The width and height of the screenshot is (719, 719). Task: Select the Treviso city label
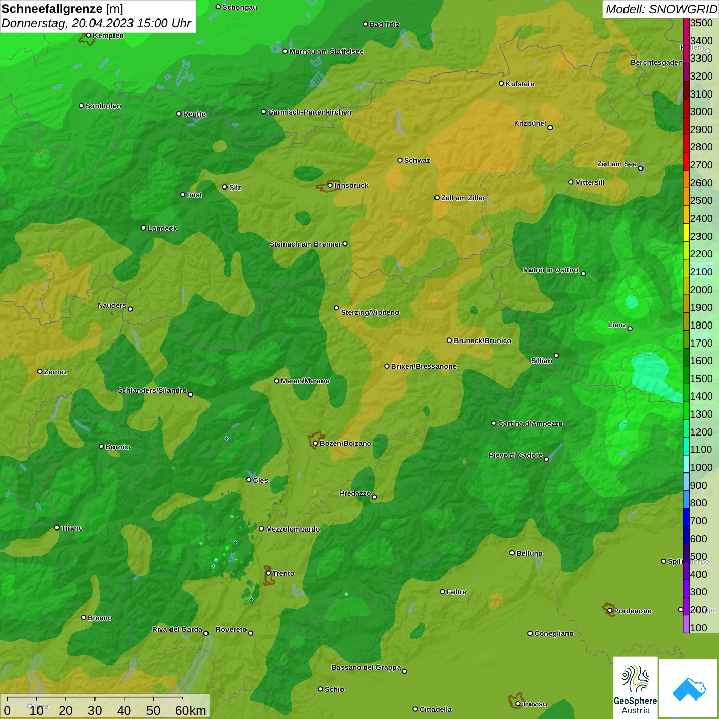click(x=535, y=704)
